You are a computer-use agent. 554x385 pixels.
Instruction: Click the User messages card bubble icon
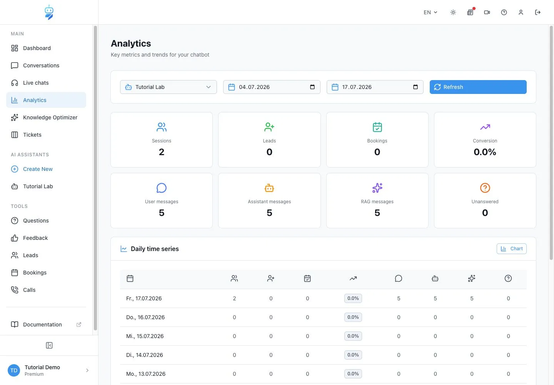pos(162,188)
